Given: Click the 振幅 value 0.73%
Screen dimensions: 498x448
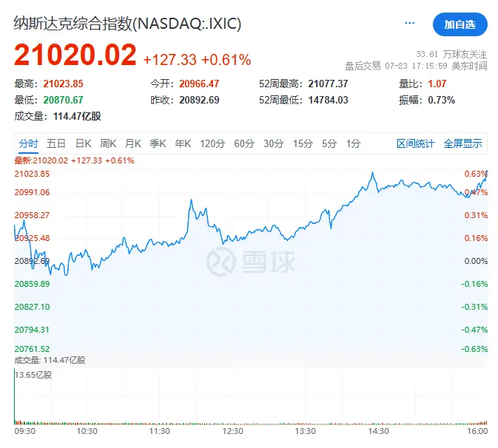Looking at the screenshot, I should [x=442, y=100].
